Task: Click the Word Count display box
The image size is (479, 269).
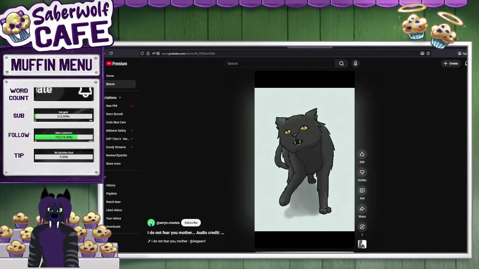Action: [64, 94]
